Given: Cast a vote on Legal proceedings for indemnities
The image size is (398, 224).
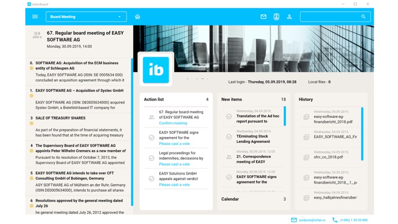Looking at the screenshot, I should click(x=174, y=165).
